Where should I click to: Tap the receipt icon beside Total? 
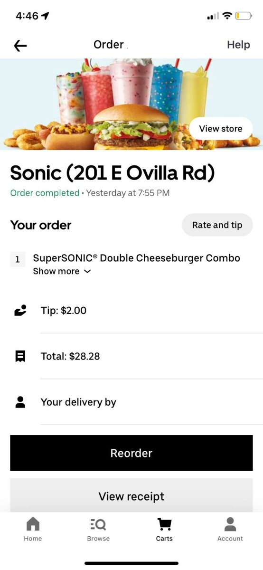point(20,356)
